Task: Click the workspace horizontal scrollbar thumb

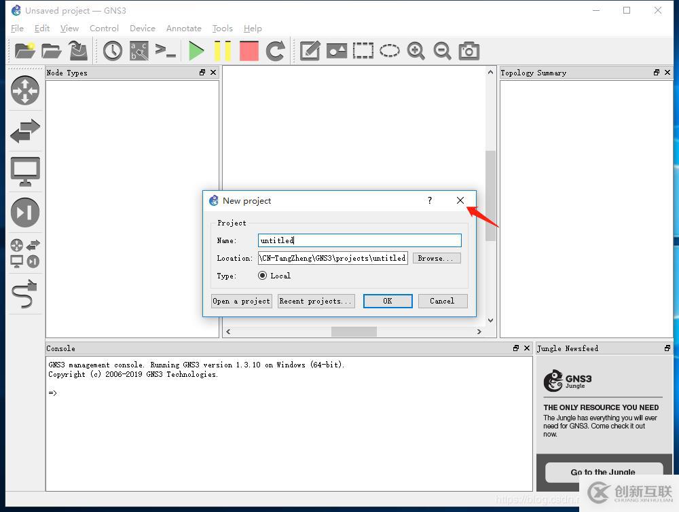Action: [x=354, y=332]
